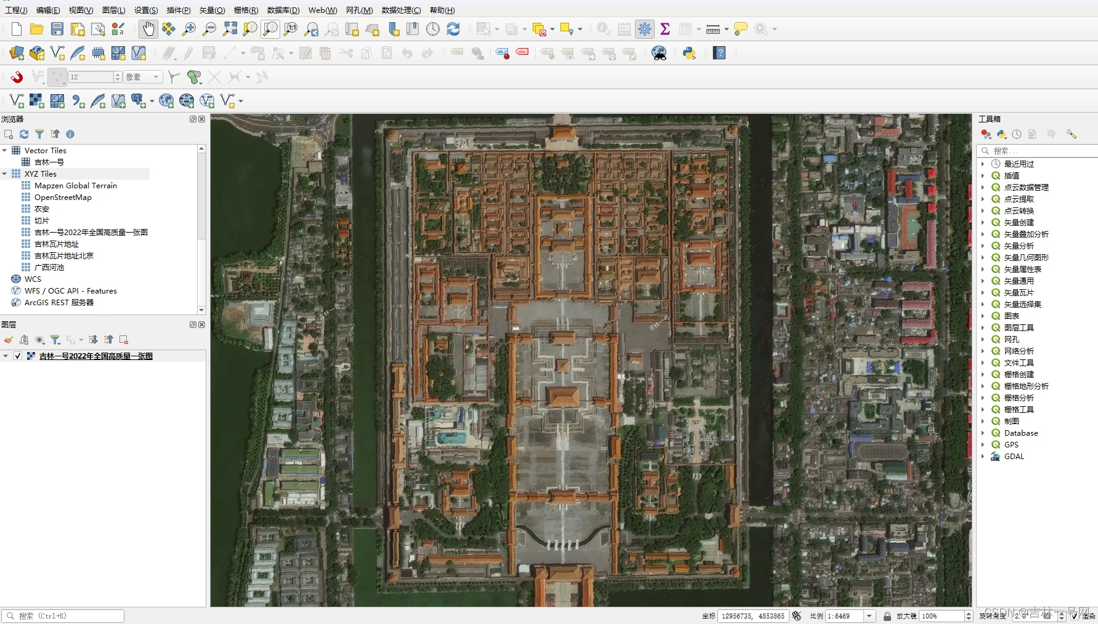Toggle the render (渲染) checkbox in status bar

pos(1074,616)
